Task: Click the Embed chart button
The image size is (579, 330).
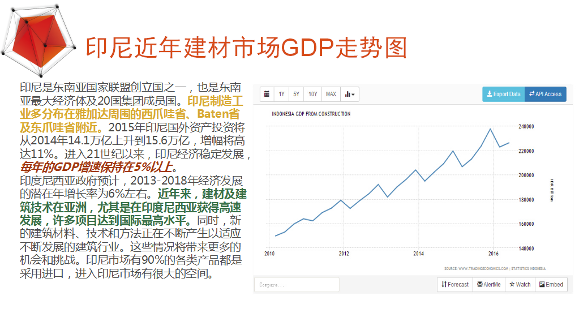Action: [551, 284]
